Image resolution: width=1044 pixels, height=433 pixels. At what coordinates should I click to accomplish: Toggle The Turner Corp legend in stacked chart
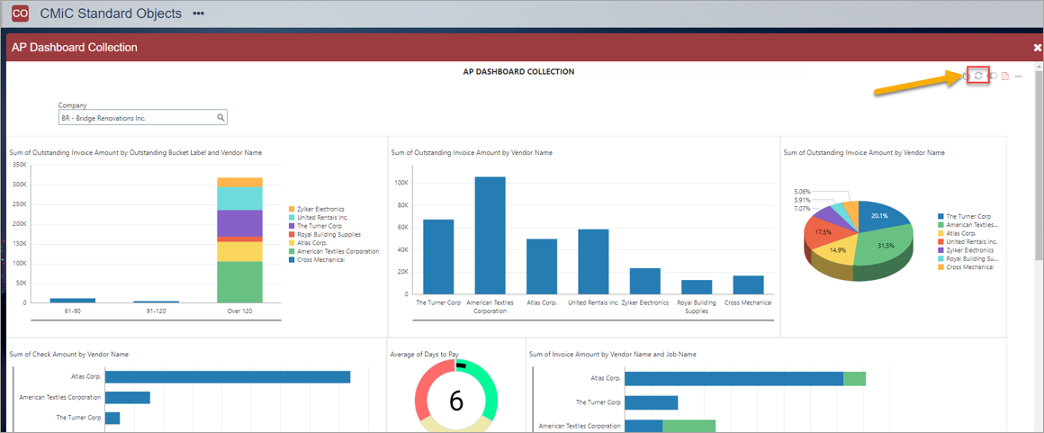pos(315,226)
